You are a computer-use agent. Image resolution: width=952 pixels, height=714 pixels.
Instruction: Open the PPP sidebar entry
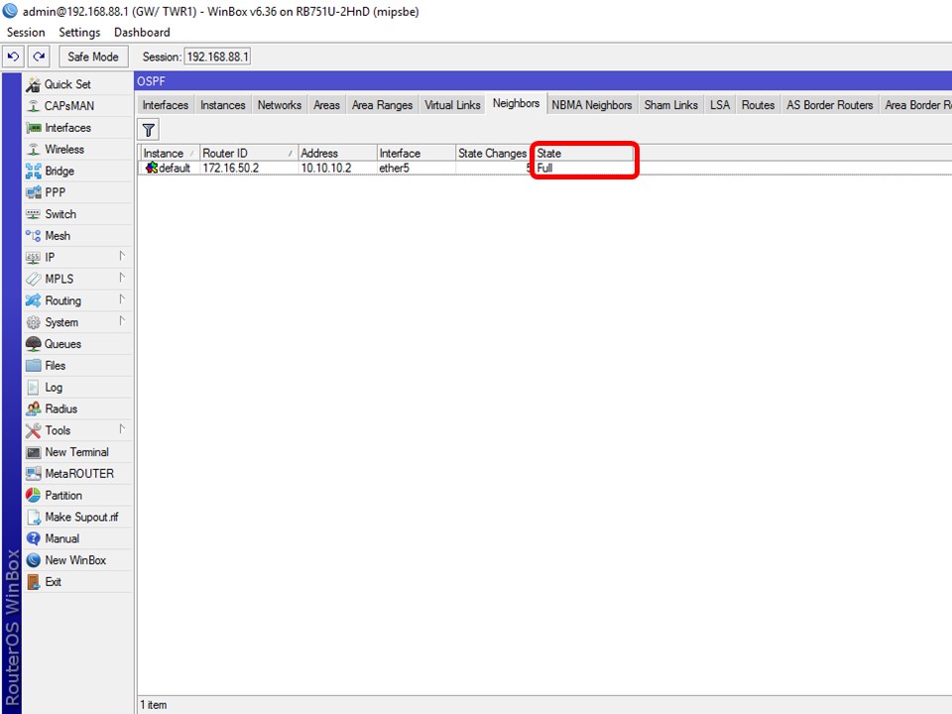(x=77, y=192)
